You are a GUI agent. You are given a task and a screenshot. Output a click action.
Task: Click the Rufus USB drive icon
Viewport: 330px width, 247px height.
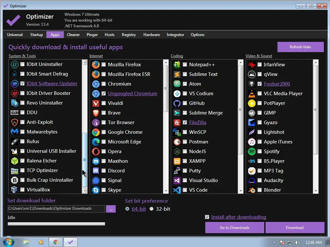(15, 142)
